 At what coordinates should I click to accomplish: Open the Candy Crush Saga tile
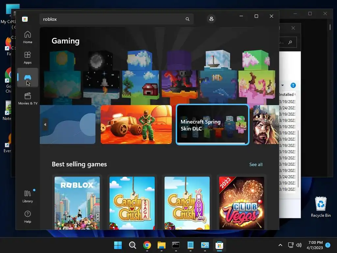(x=132, y=203)
